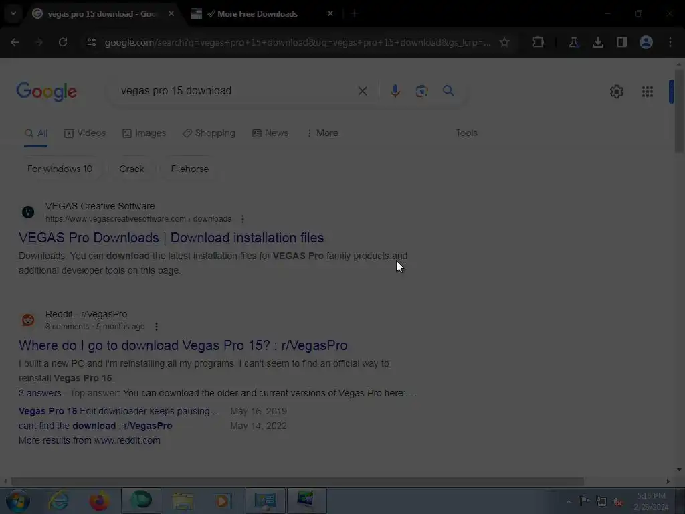
Task: Switch to Shopping results
Action: 209,133
